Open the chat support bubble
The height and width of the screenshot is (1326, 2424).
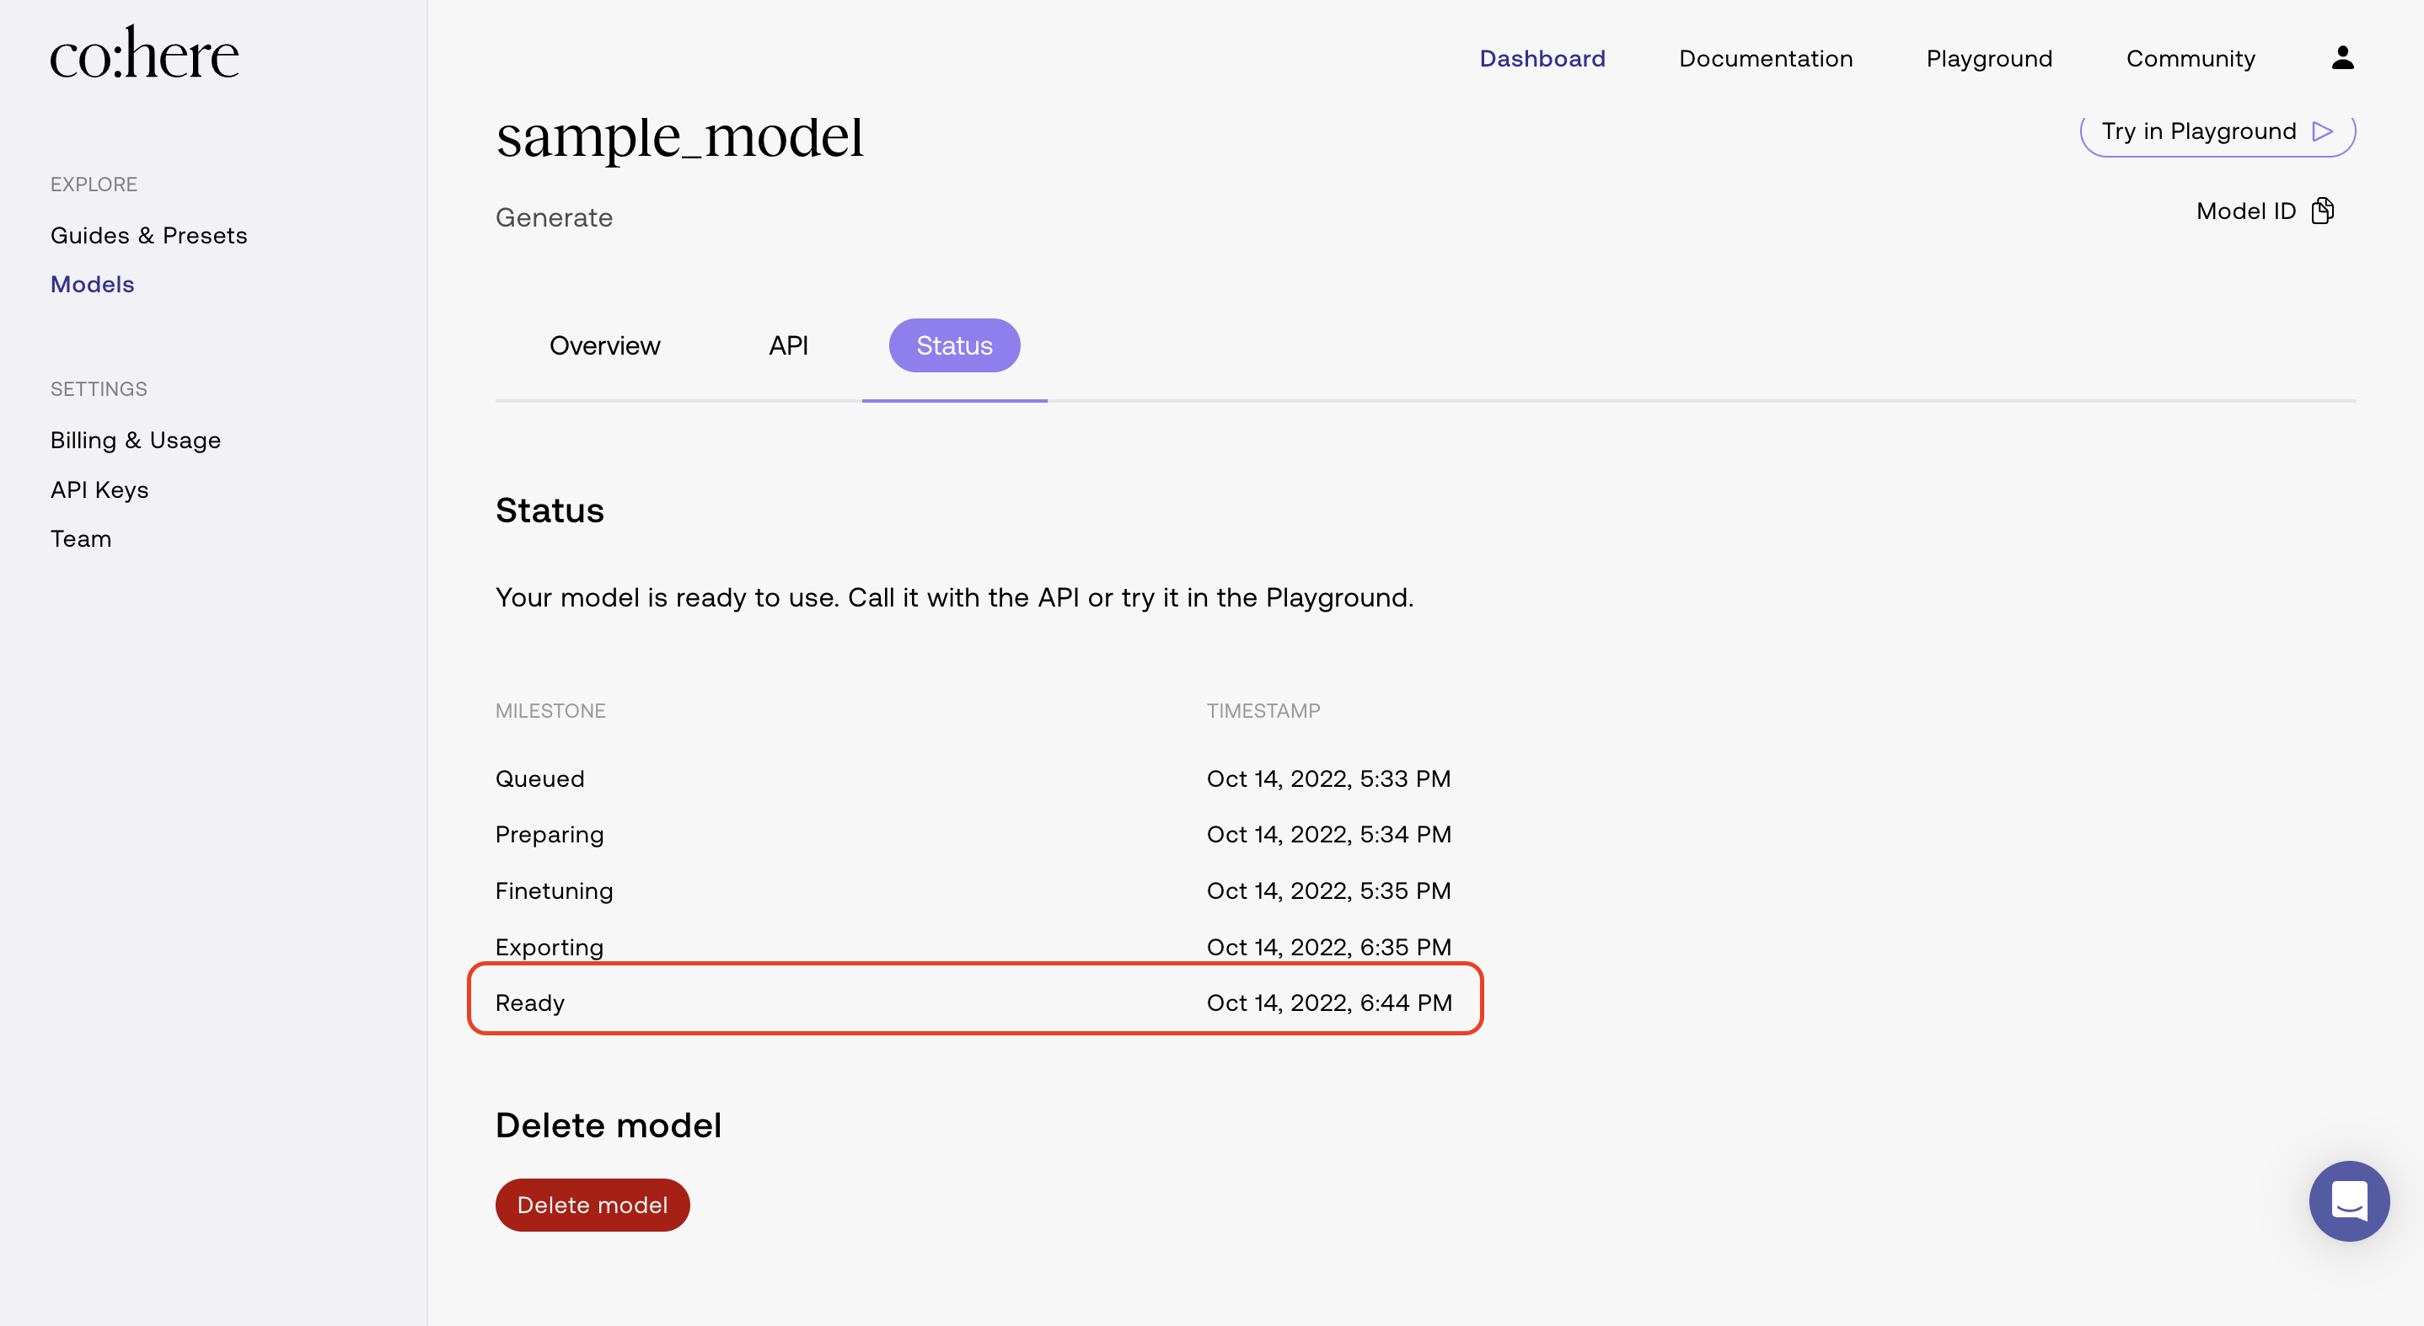click(x=2348, y=1200)
